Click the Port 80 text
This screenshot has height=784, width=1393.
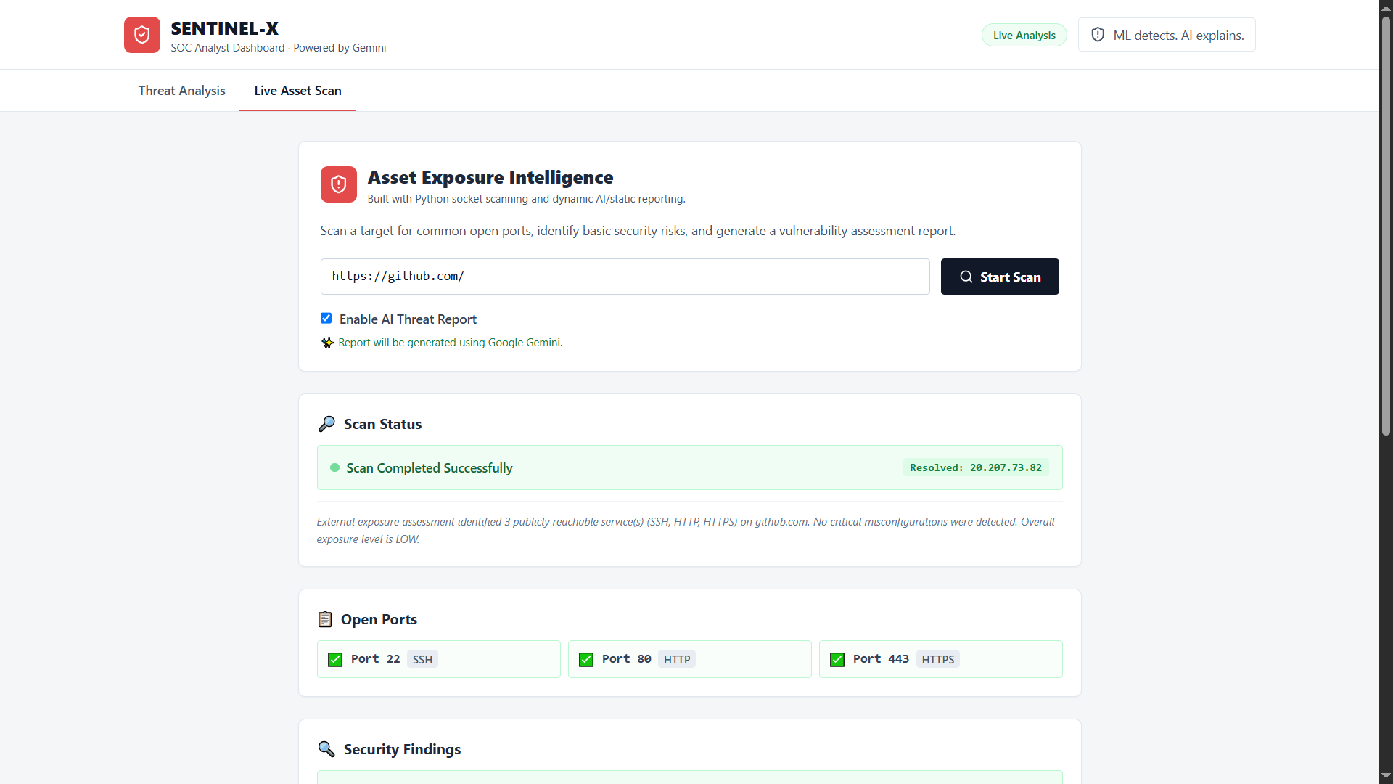click(627, 658)
